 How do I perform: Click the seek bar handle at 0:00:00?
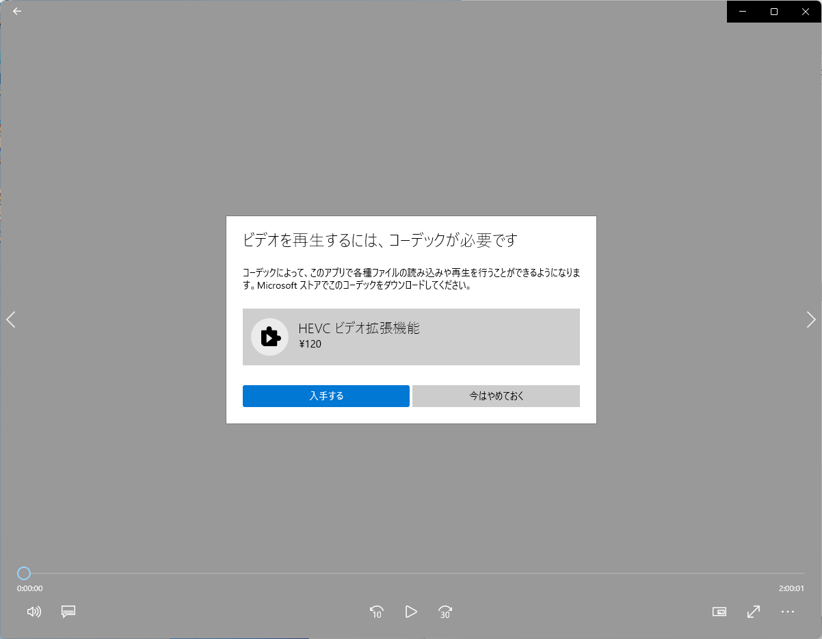click(x=24, y=573)
